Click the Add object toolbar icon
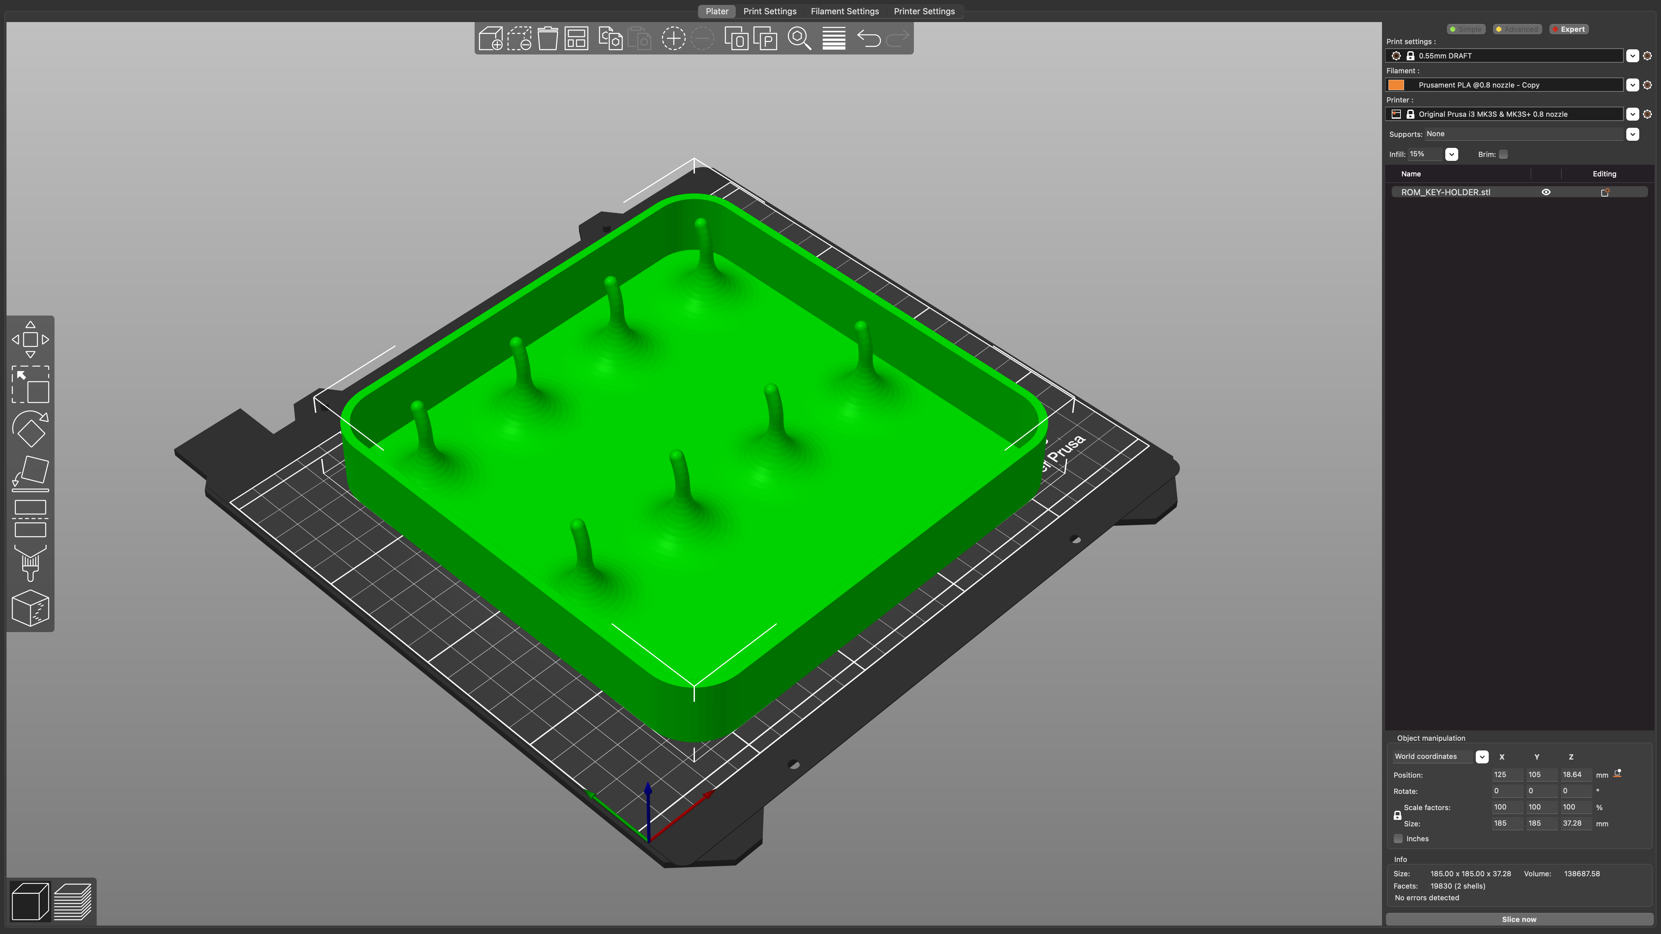 491,39
